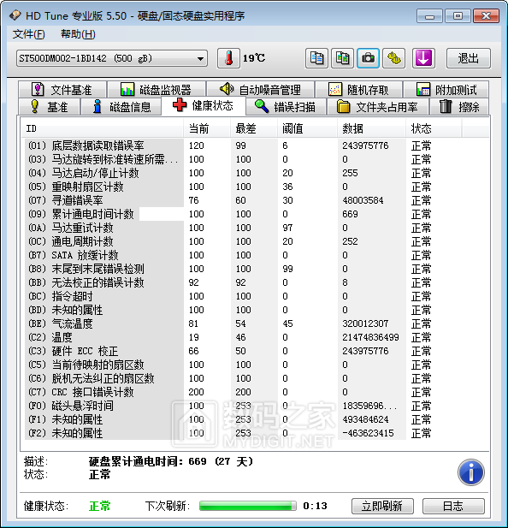
Task: Switch to the 自动噪音管理 tab
Action: coord(260,90)
